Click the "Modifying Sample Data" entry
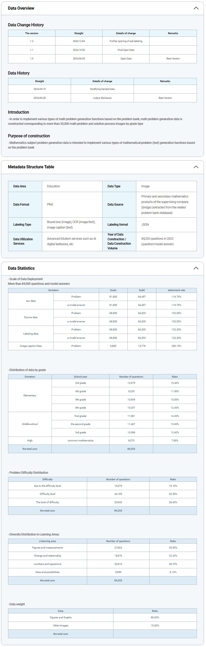This screenshot has width=206, height=647. tap(102, 89)
